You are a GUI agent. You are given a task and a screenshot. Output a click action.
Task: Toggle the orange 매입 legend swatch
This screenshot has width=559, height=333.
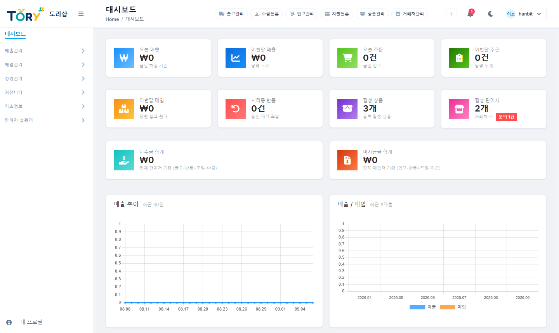click(x=448, y=307)
